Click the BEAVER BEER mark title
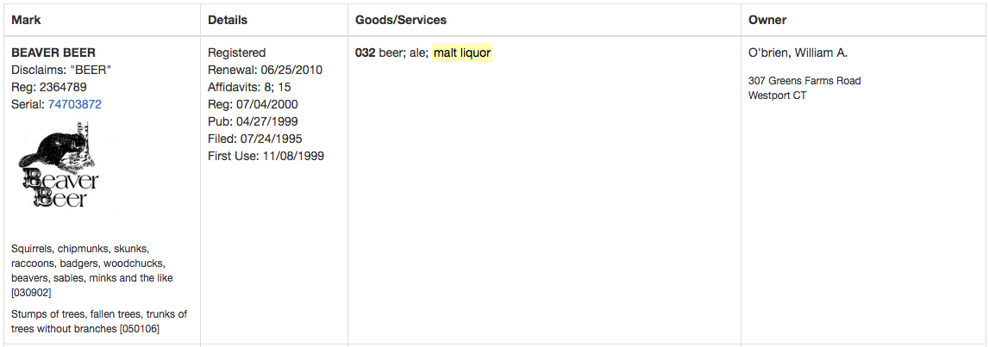Image resolution: width=989 pixels, height=347 pixels. [x=53, y=53]
